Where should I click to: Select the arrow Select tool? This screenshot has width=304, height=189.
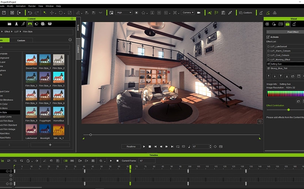[44, 13]
